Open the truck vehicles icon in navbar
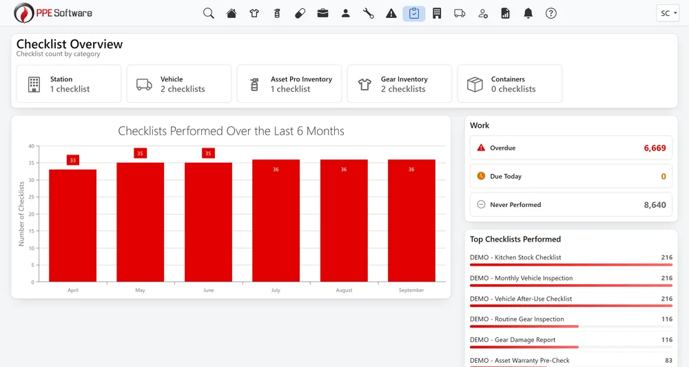This screenshot has width=689, height=367. (x=460, y=14)
